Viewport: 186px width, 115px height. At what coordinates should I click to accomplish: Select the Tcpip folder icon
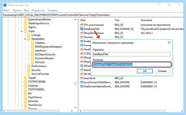25,31
